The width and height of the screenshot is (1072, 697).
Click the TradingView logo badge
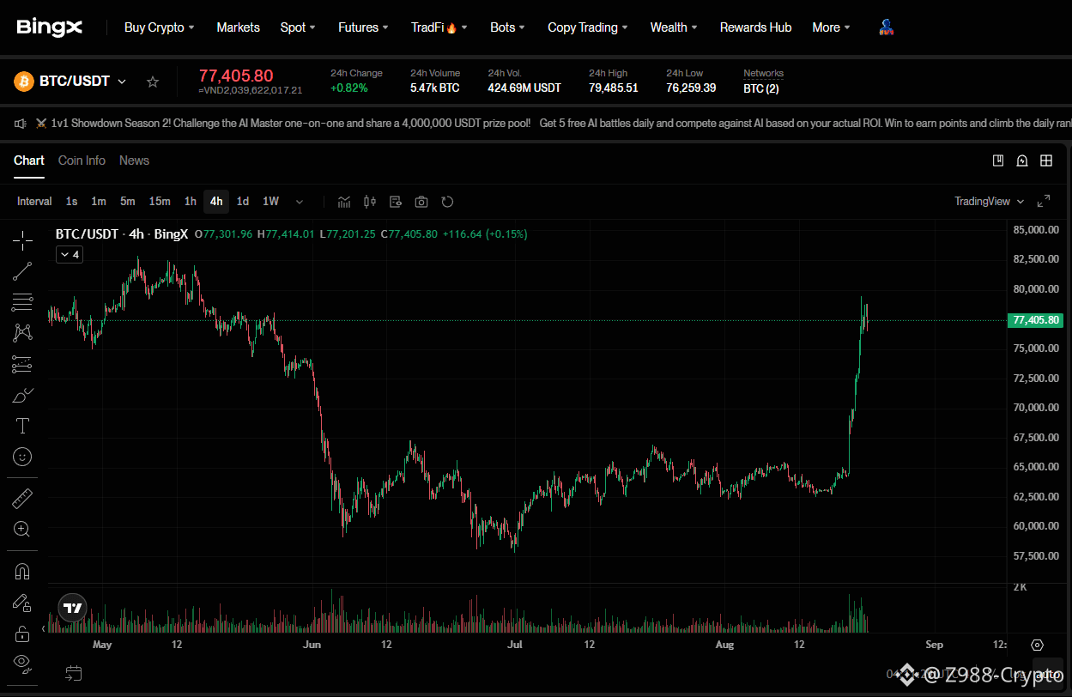click(x=73, y=608)
